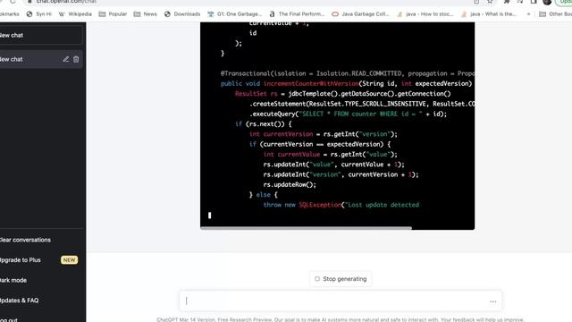Click the @Transactional annotation line

click(x=347, y=73)
